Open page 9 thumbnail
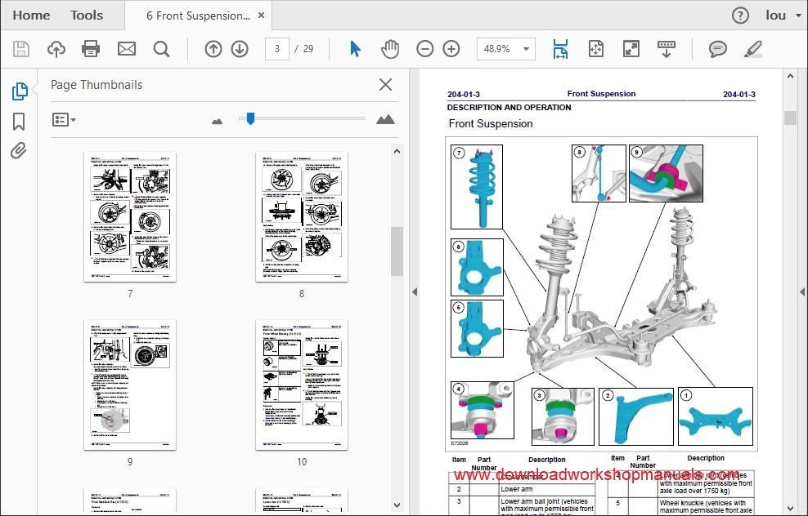The image size is (808, 516). click(130, 385)
